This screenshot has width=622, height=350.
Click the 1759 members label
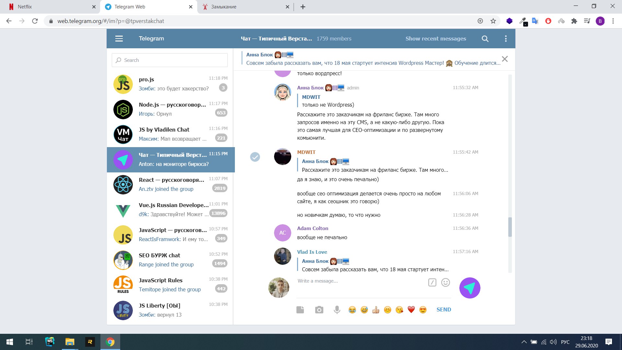pos(334,39)
